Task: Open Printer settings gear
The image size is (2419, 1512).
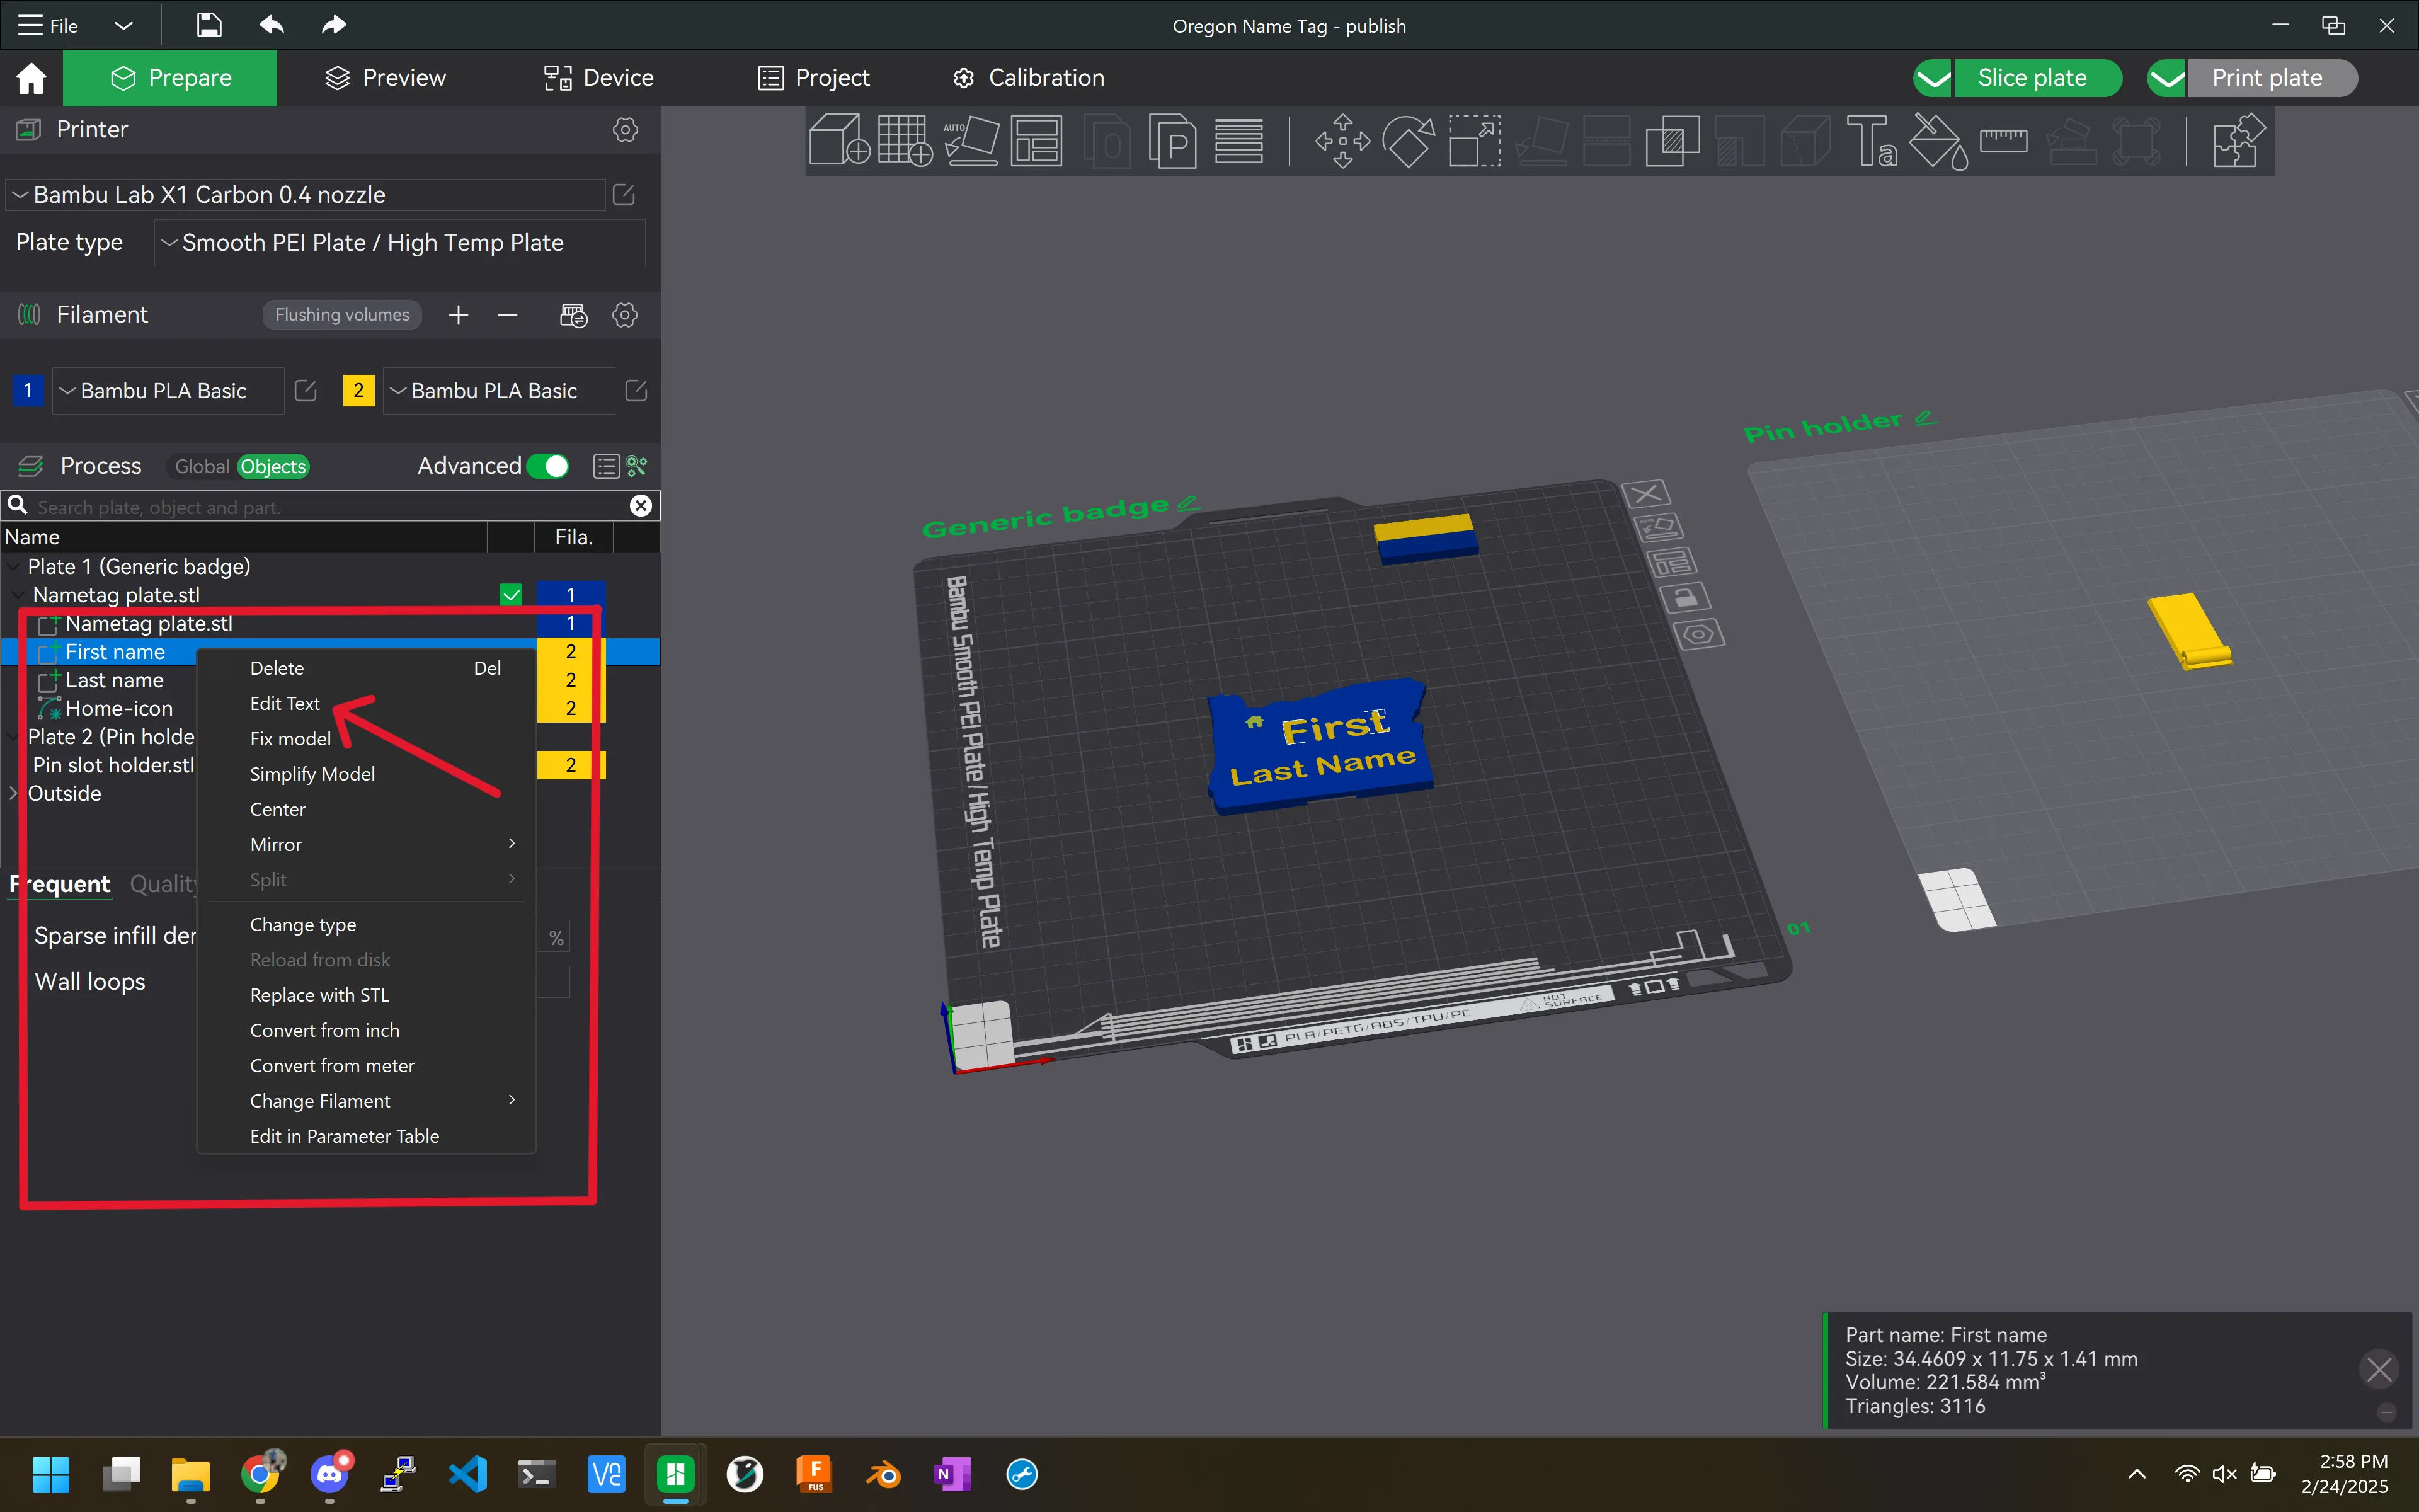Action: pos(625,130)
